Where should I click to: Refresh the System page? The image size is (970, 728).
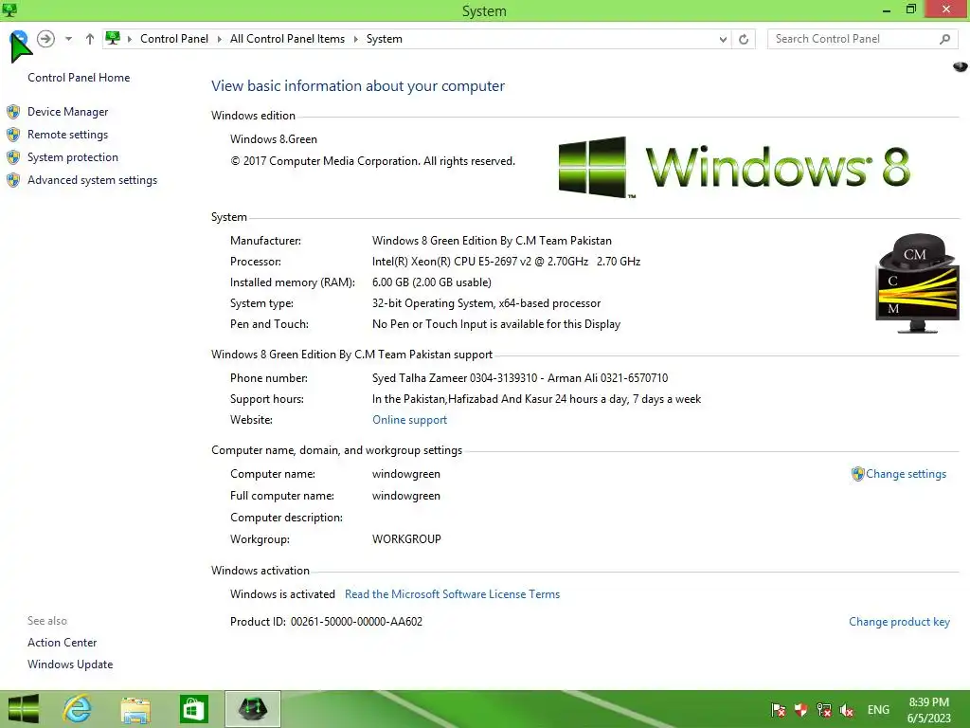coord(744,39)
